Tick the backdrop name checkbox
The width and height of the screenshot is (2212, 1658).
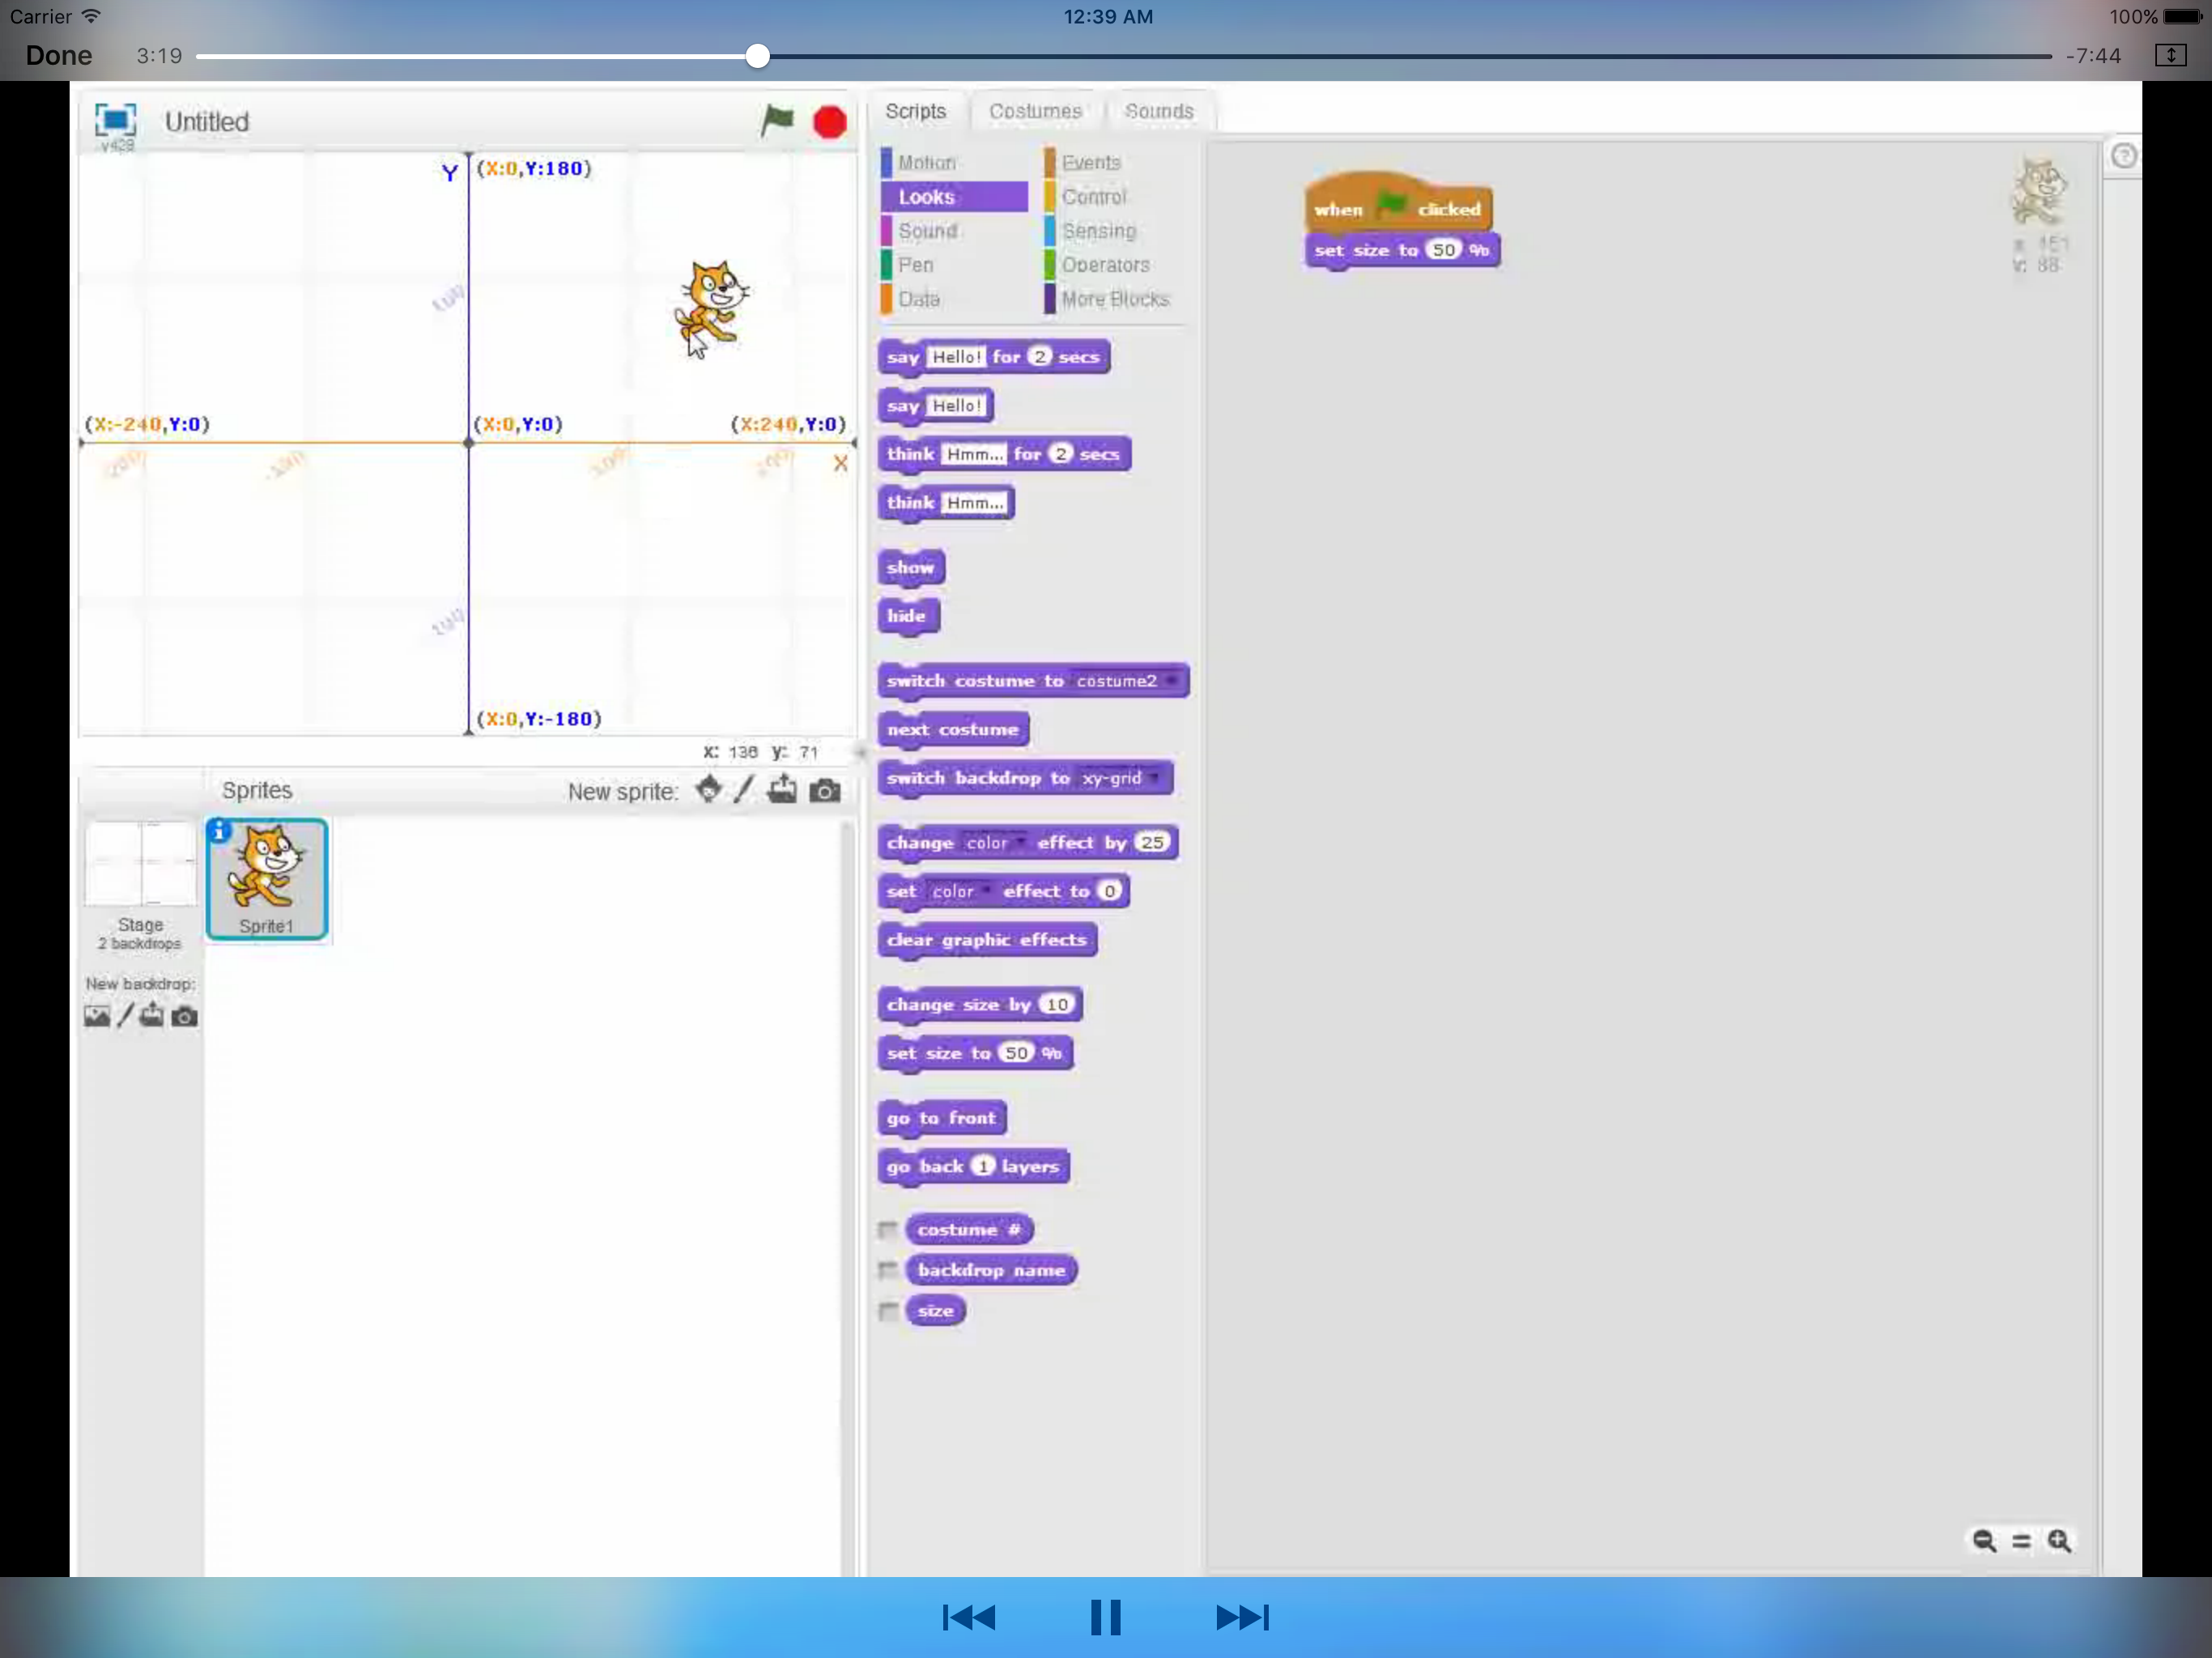(x=887, y=1270)
